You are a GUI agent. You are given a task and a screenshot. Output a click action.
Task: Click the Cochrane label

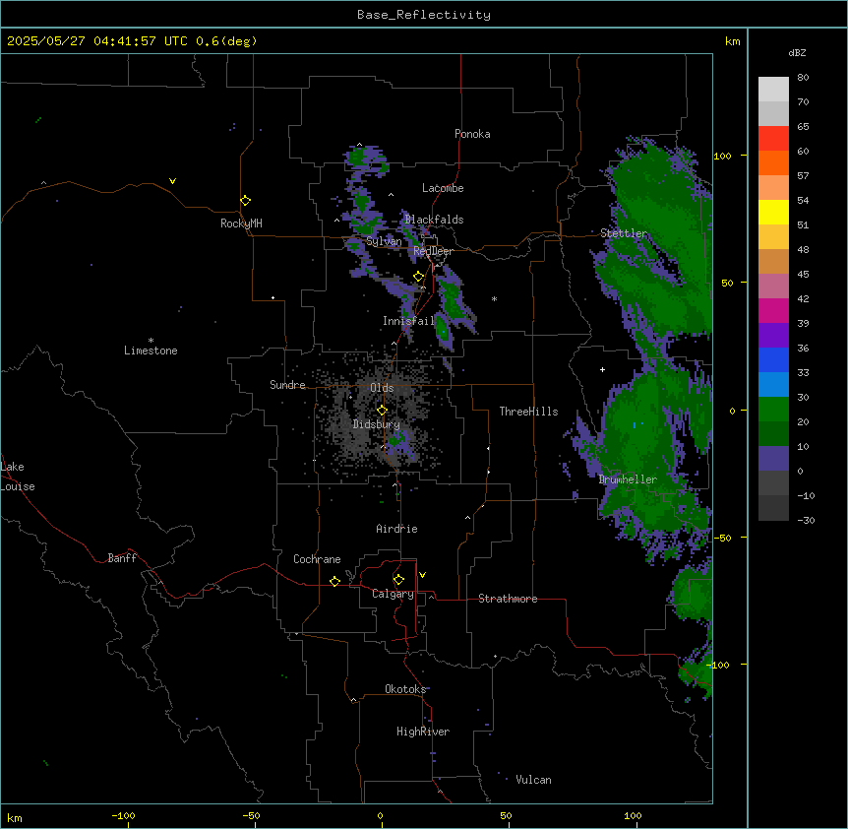(317, 559)
